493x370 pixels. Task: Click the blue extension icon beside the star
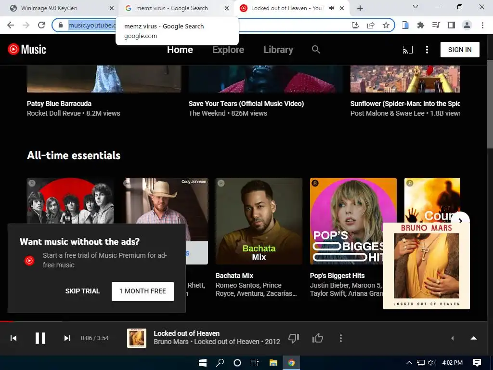pyautogui.click(x=405, y=25)
